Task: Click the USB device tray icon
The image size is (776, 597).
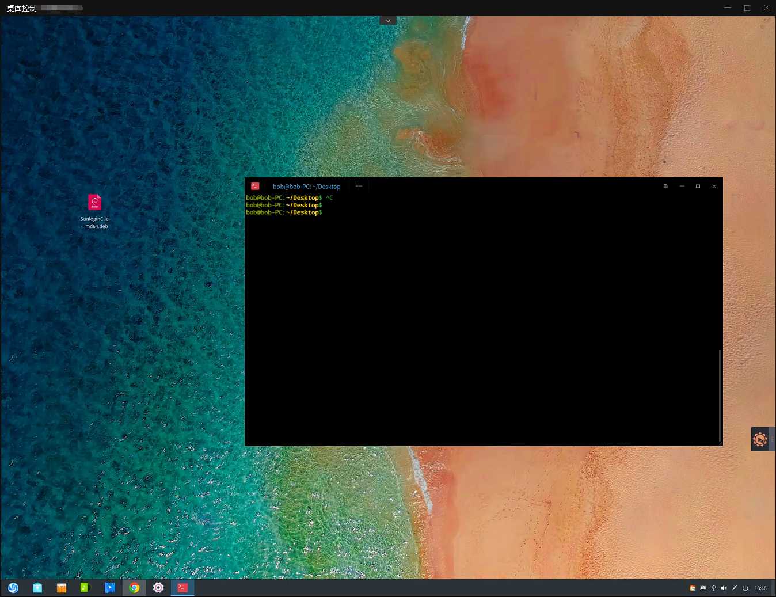Action: pyautogui.click(x=714, y=588)
